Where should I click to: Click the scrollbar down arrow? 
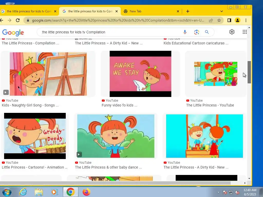[x=249, y=179]
